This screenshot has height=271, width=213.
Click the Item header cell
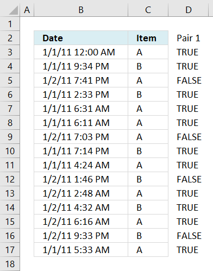coord(148,38)
